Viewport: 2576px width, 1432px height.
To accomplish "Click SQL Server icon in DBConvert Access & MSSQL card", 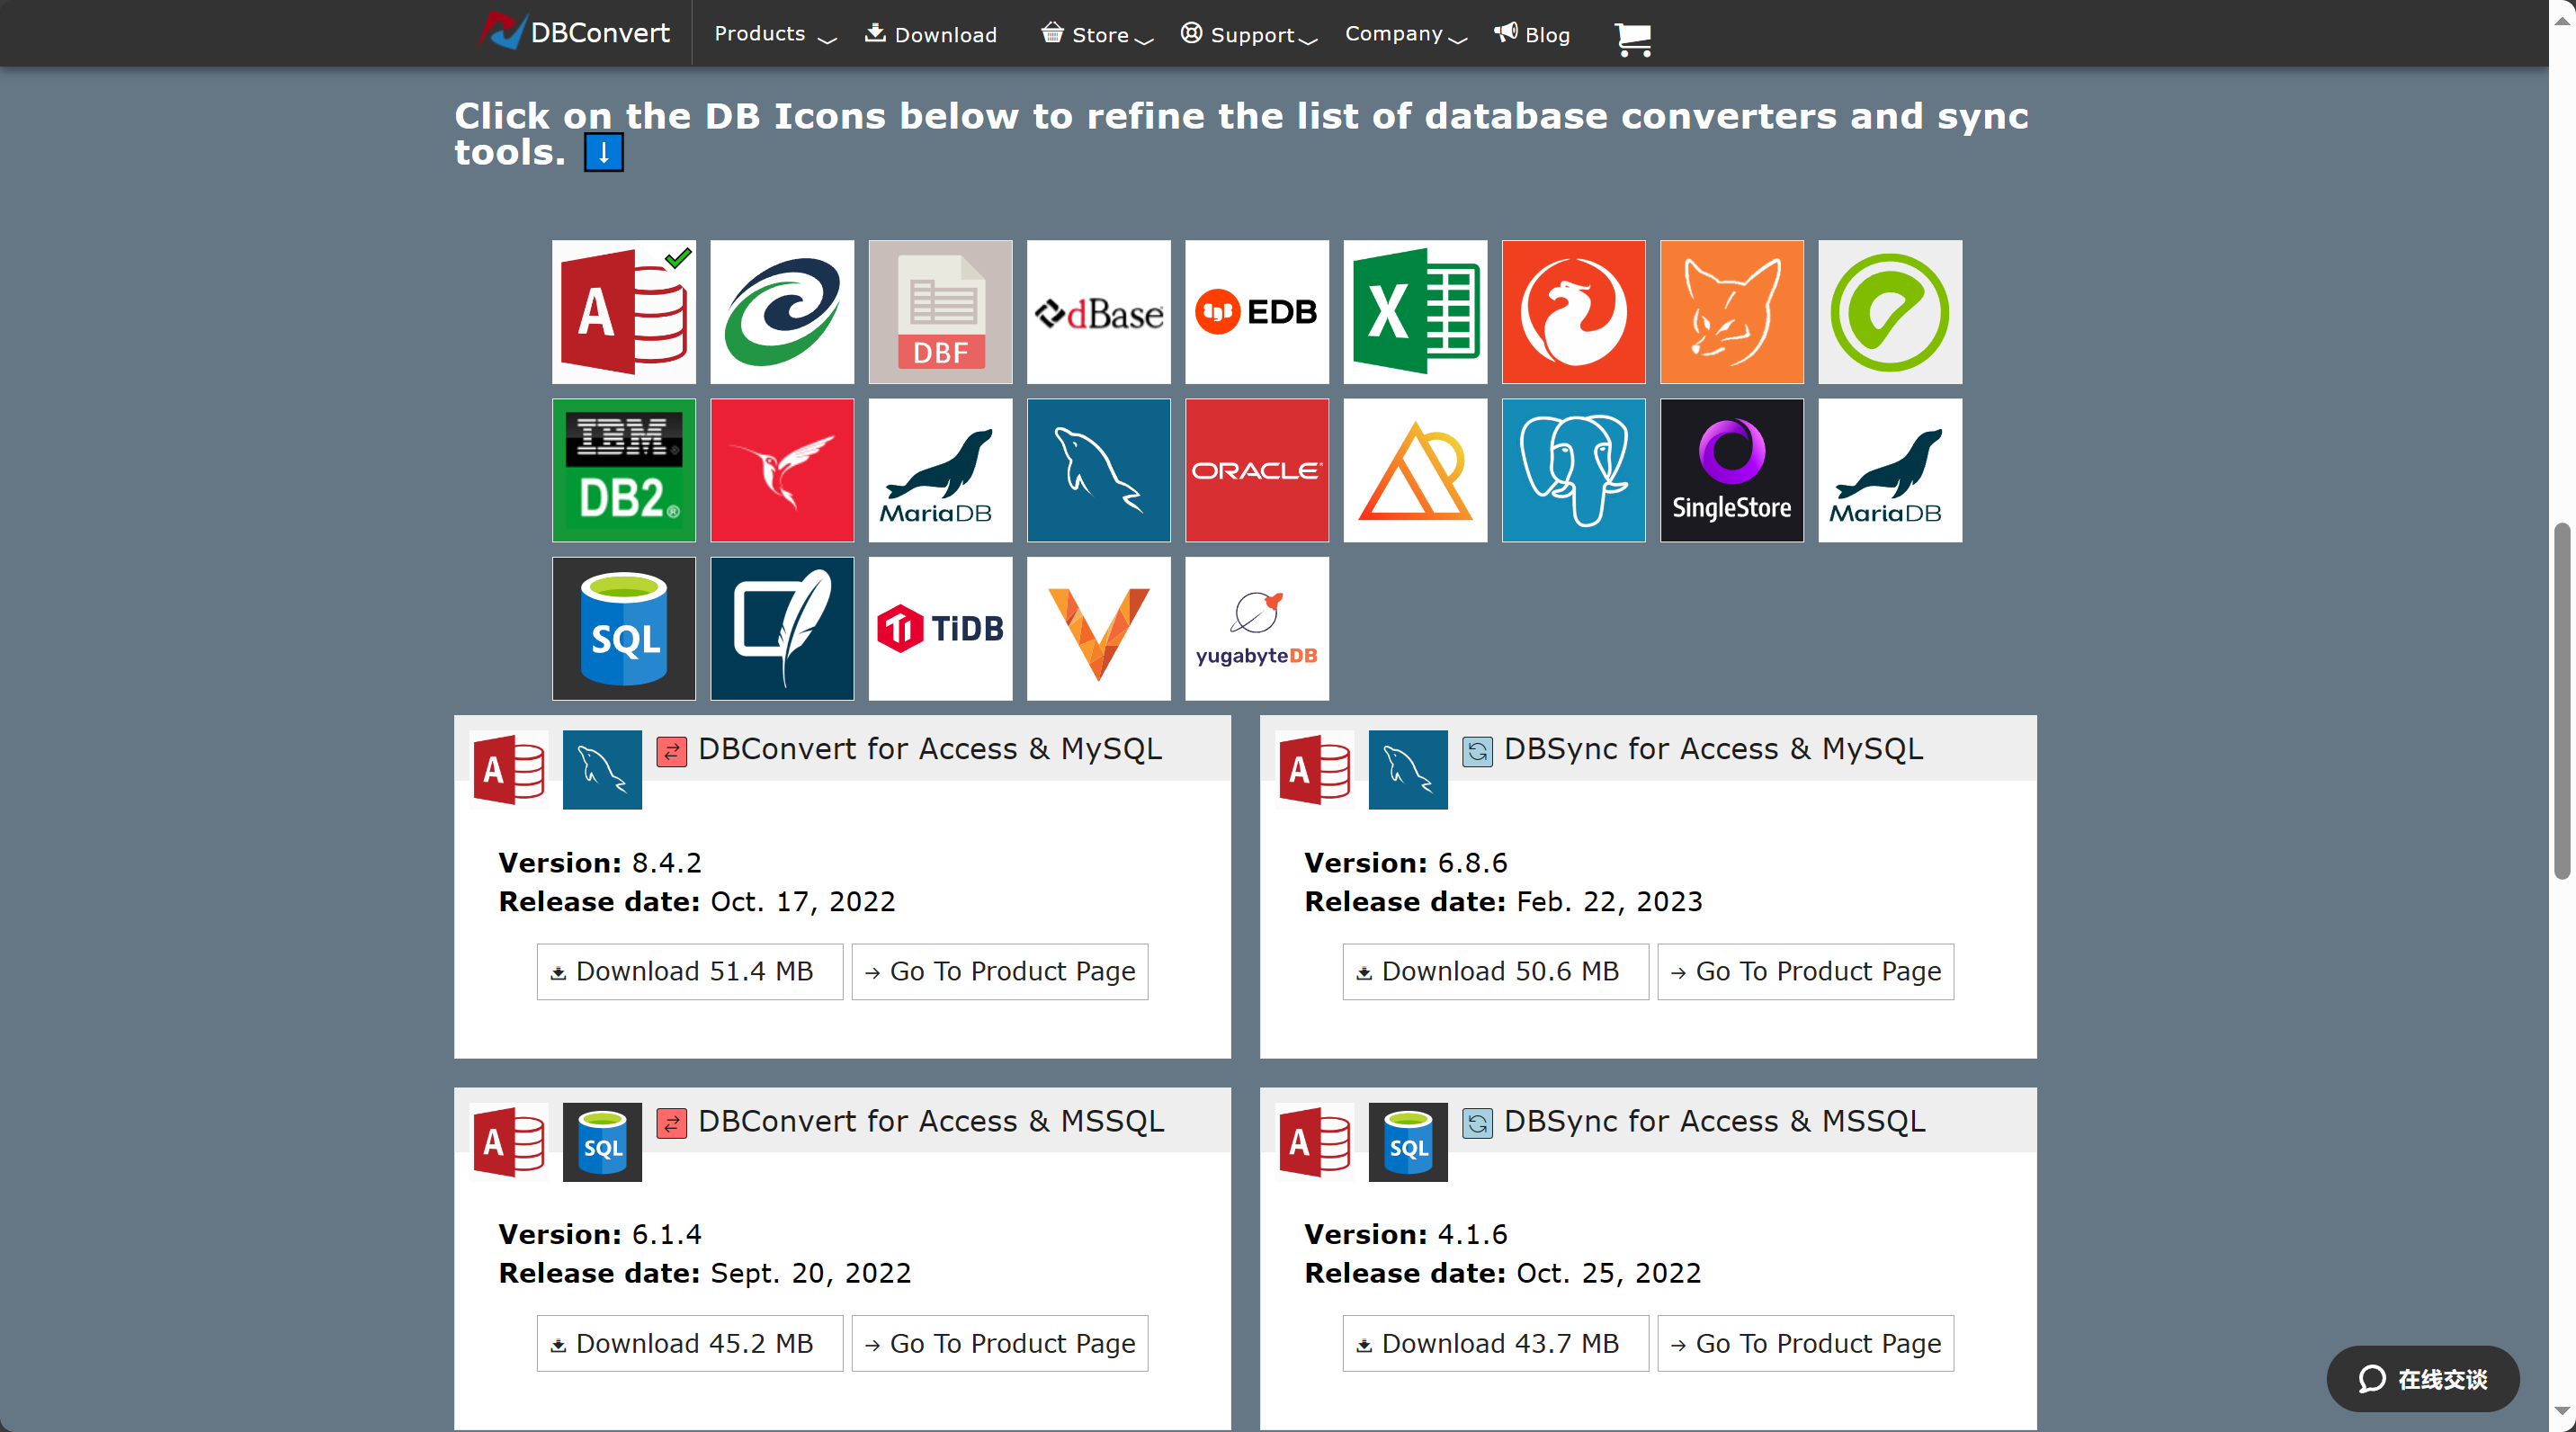I will point(602,1142).
